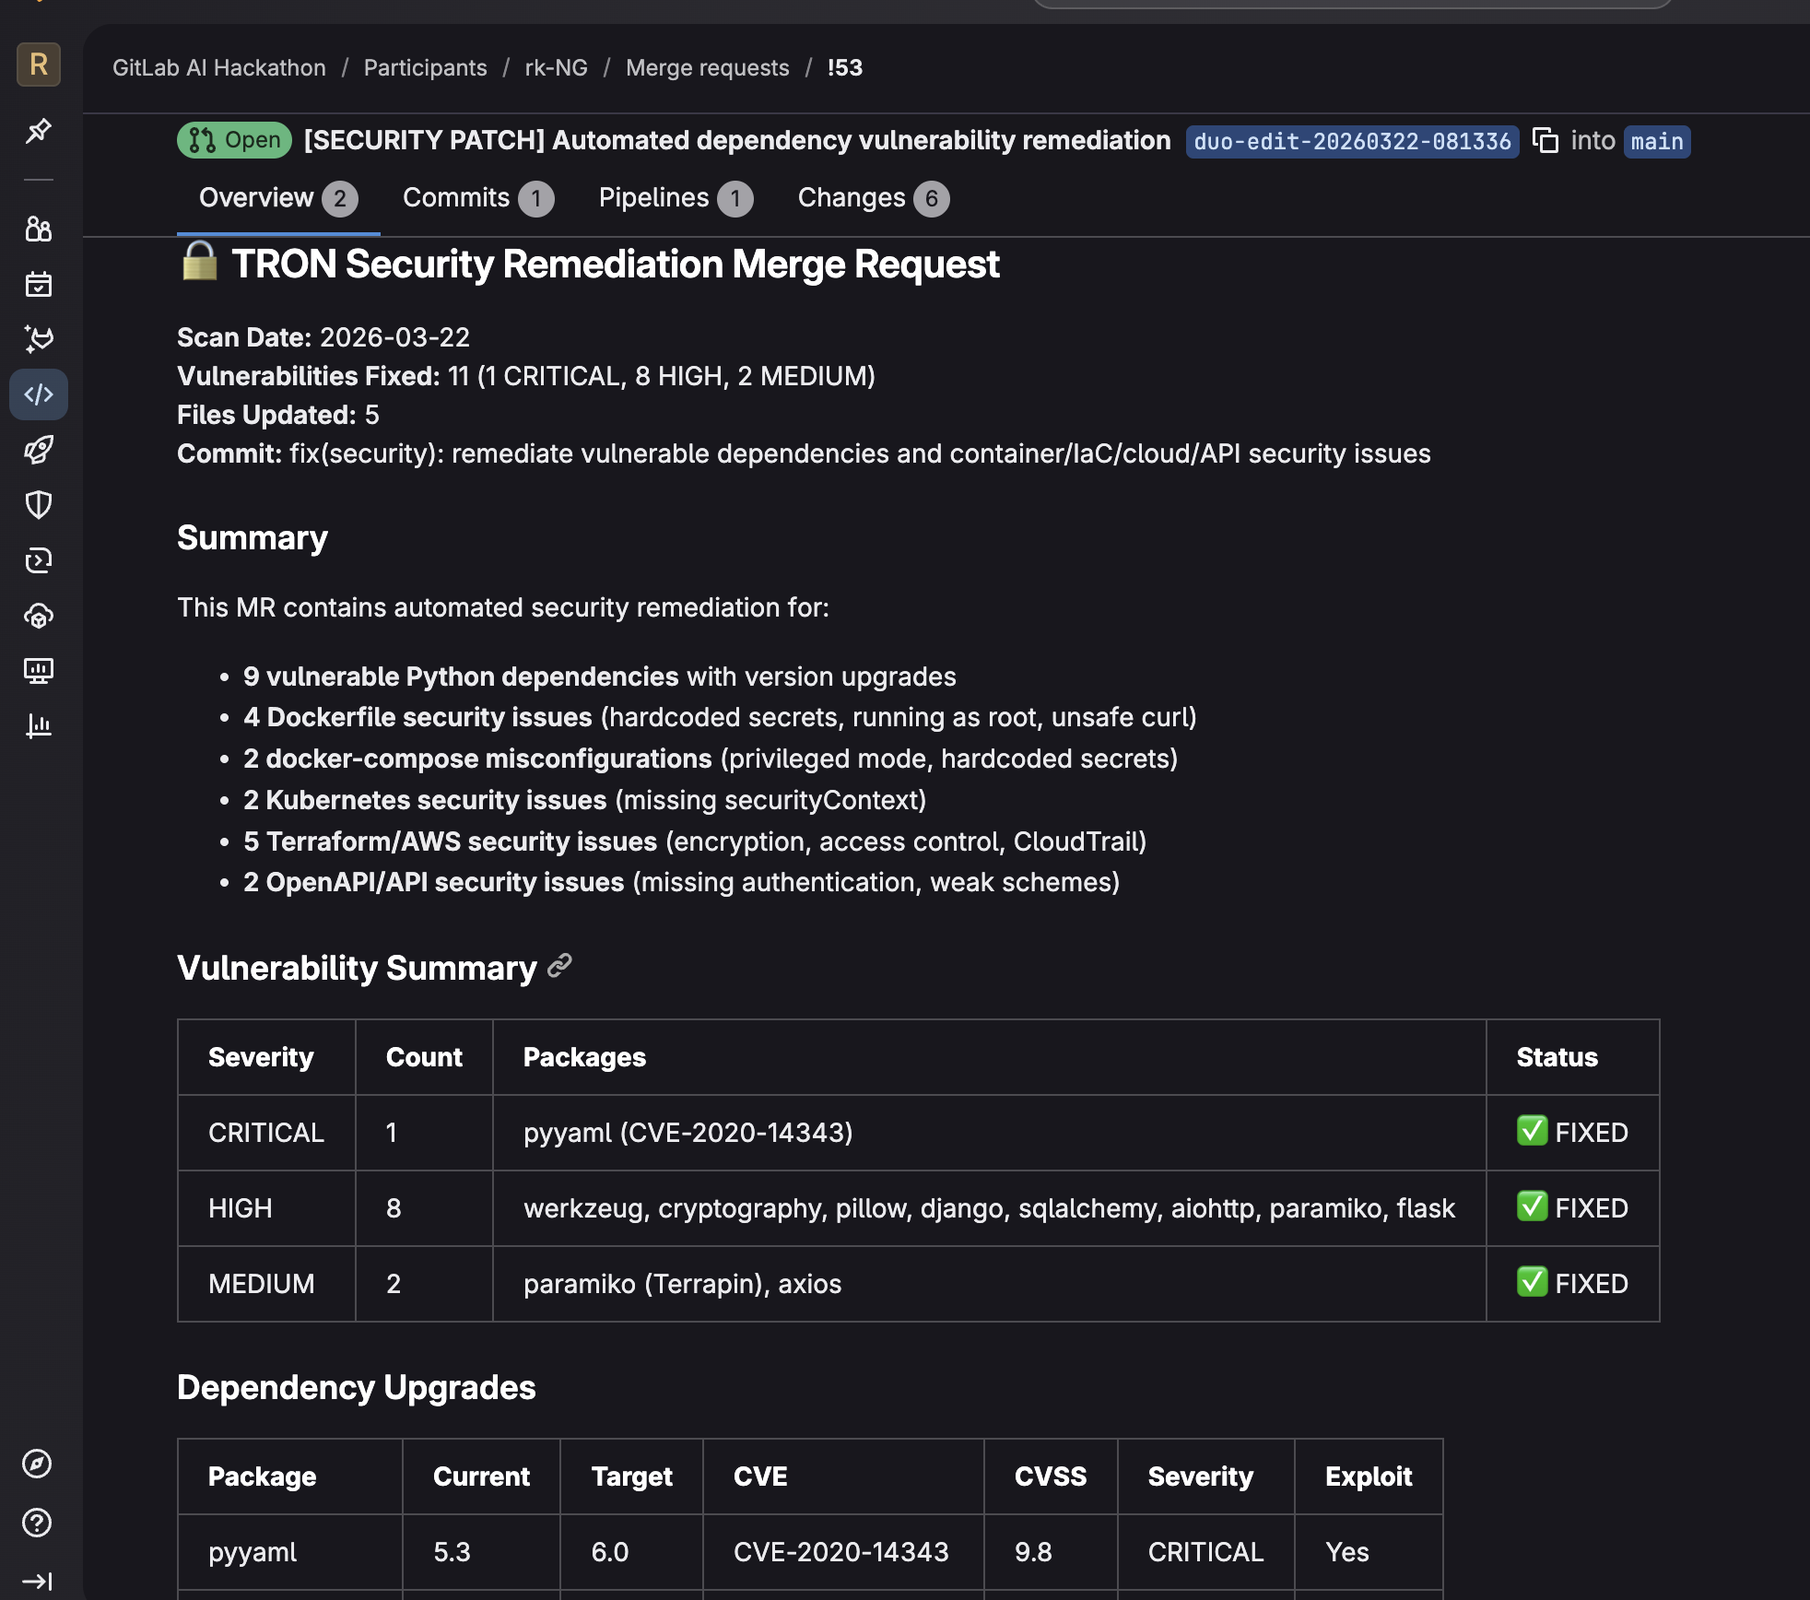
Task: Open the Build rocket icon
Action: [39, 450]
